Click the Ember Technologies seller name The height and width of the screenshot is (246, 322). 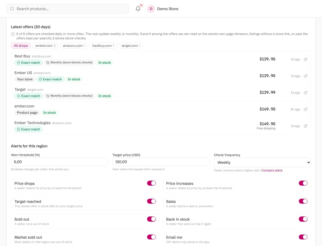pyautogui.click(x=32, y=123)
